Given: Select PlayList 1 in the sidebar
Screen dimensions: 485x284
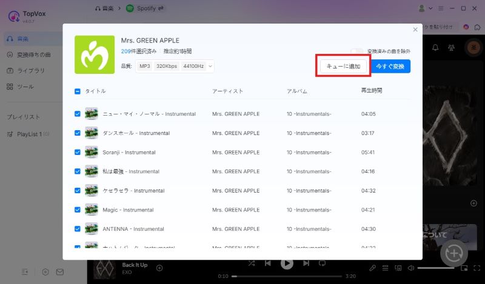Looking at the screenshot, I should pyautogui.click(x=28, y=134).
